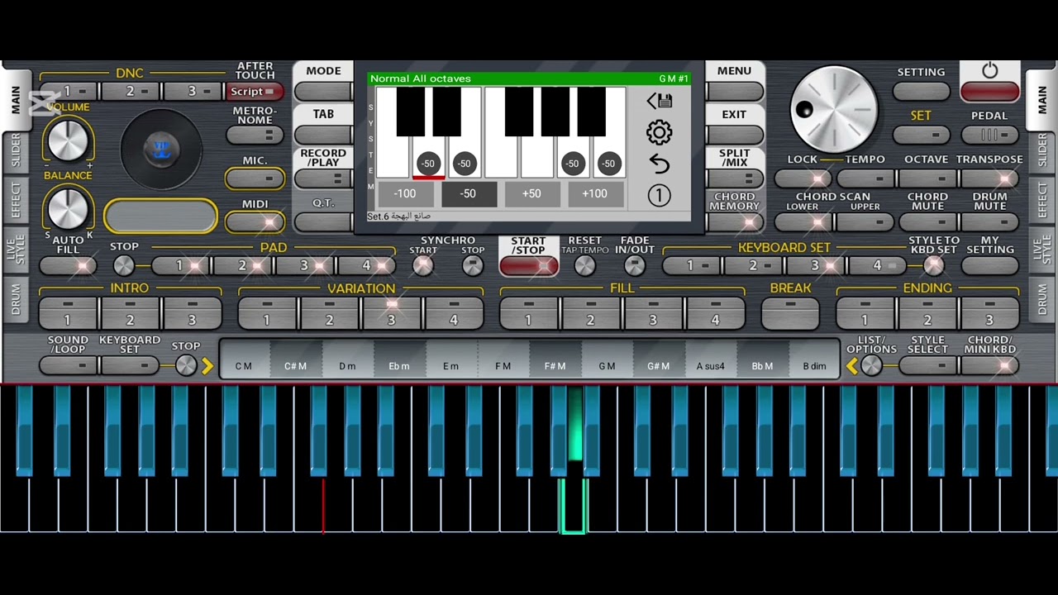The height and width of the screenshot is (595, 1058).
Task: Click the Reset Tap Tempo round button
Action: pos(584,265)
